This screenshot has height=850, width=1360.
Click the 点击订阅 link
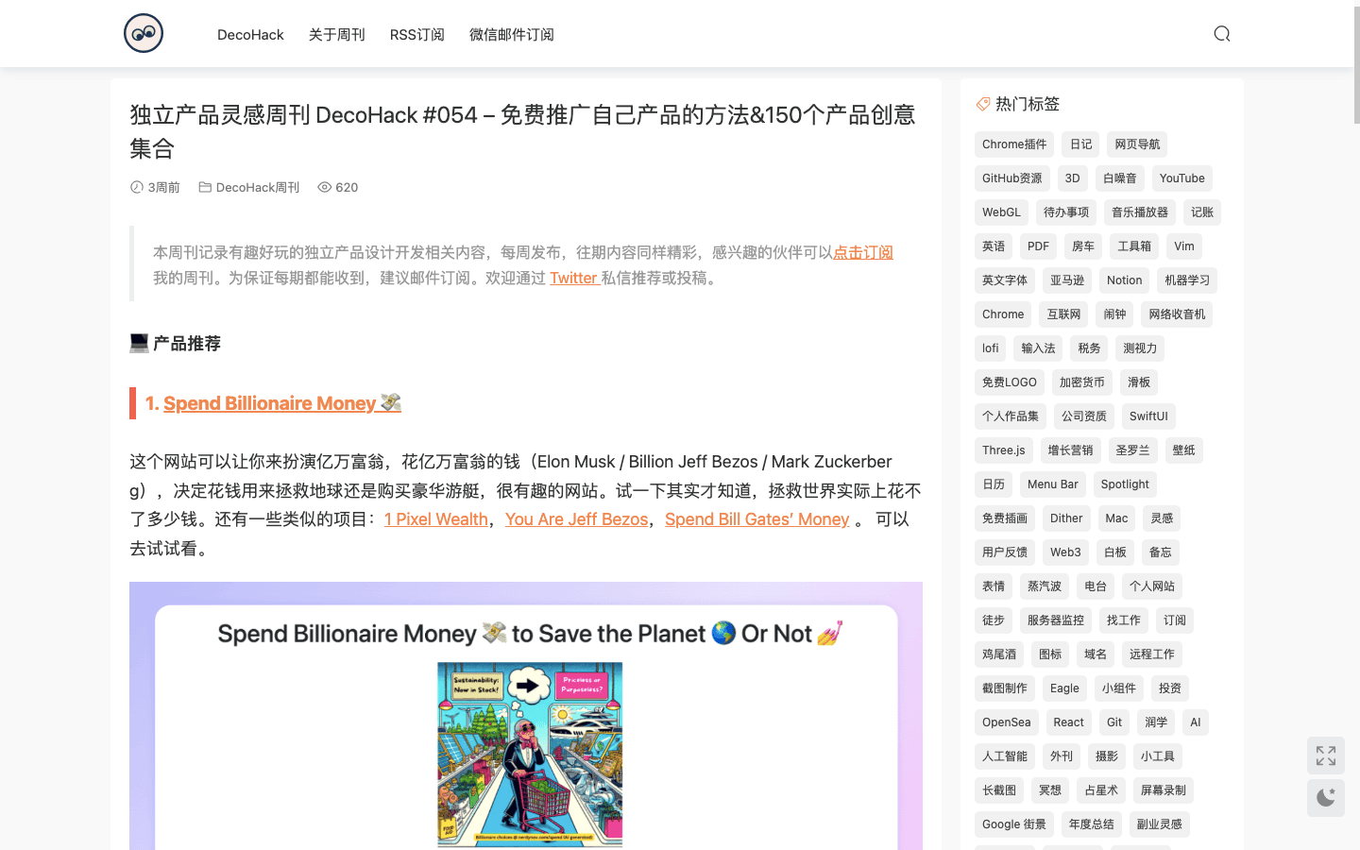[x=863, y=252]
